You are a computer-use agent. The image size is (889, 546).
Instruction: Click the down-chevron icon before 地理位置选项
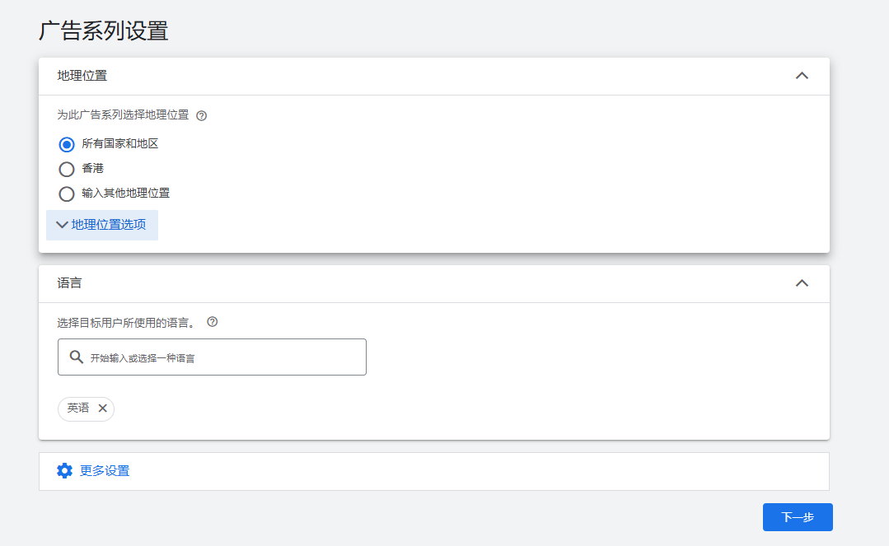tap(62, 225)
